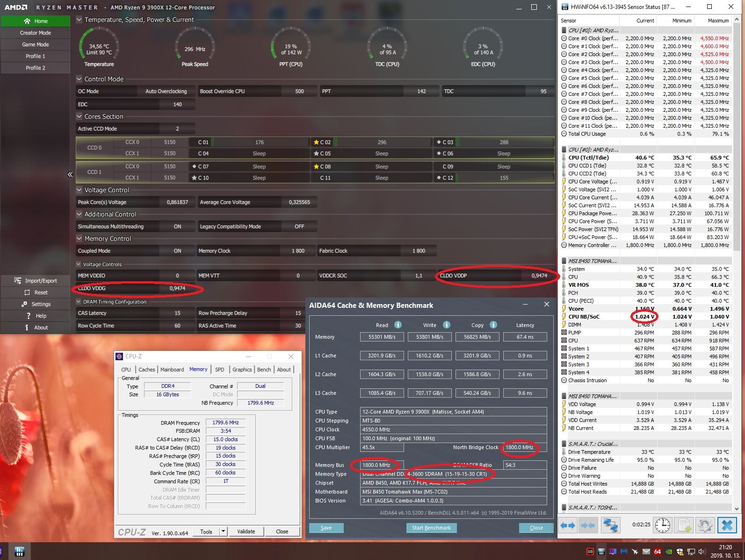Click HWiNFO expand-columns arrows icon
745x560 pixels.
pyautogui.click(x=568, y=525)
